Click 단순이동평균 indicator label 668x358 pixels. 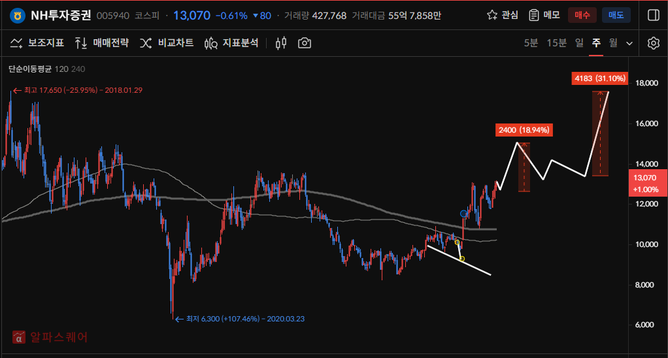(30, 69)
